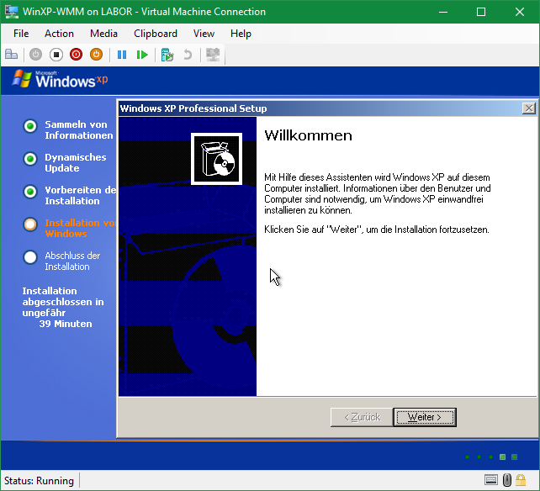The width and height of the screenshot is (540, 491).
Task: Click the Weiter button to continue setup
Action: point(425,417)
